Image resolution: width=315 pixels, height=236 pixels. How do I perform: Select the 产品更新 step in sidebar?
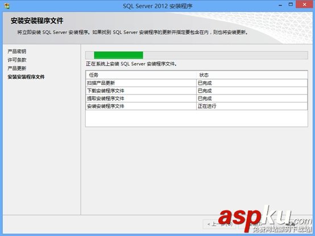17,68
